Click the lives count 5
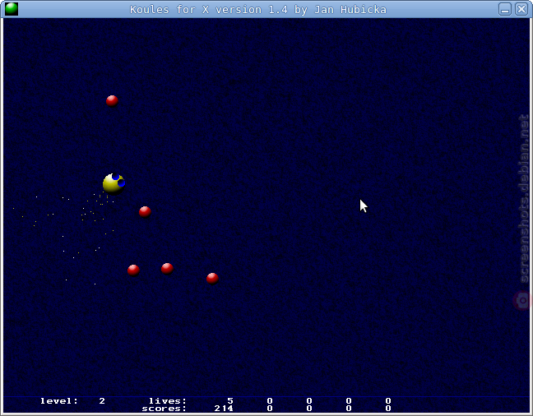533x416 pixels. (230, 401)
